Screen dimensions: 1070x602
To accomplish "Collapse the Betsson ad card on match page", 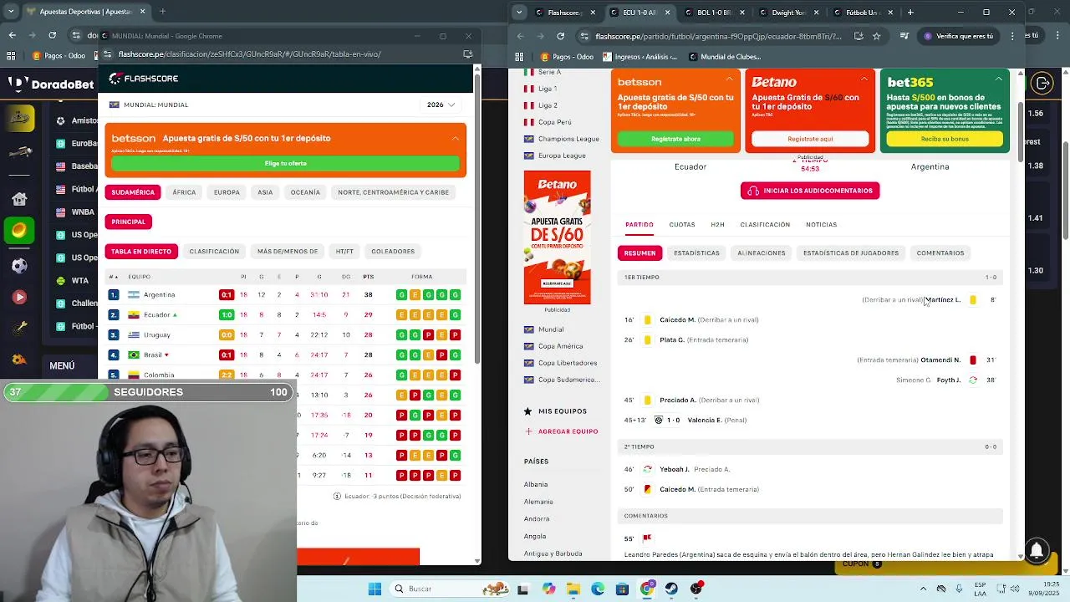I will (730, 79).
